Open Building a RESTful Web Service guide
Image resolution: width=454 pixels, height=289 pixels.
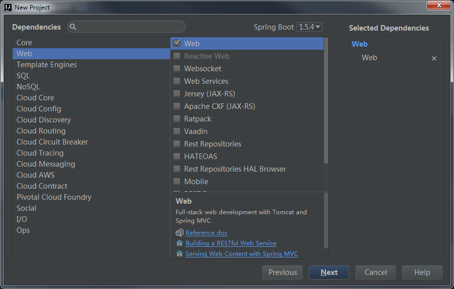pos(231,243)
